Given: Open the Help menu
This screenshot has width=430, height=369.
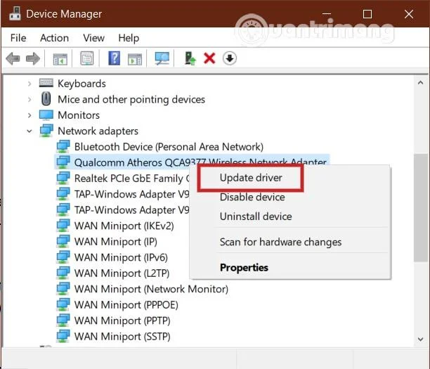Looking at the screenshot, I should coord(129,38).
